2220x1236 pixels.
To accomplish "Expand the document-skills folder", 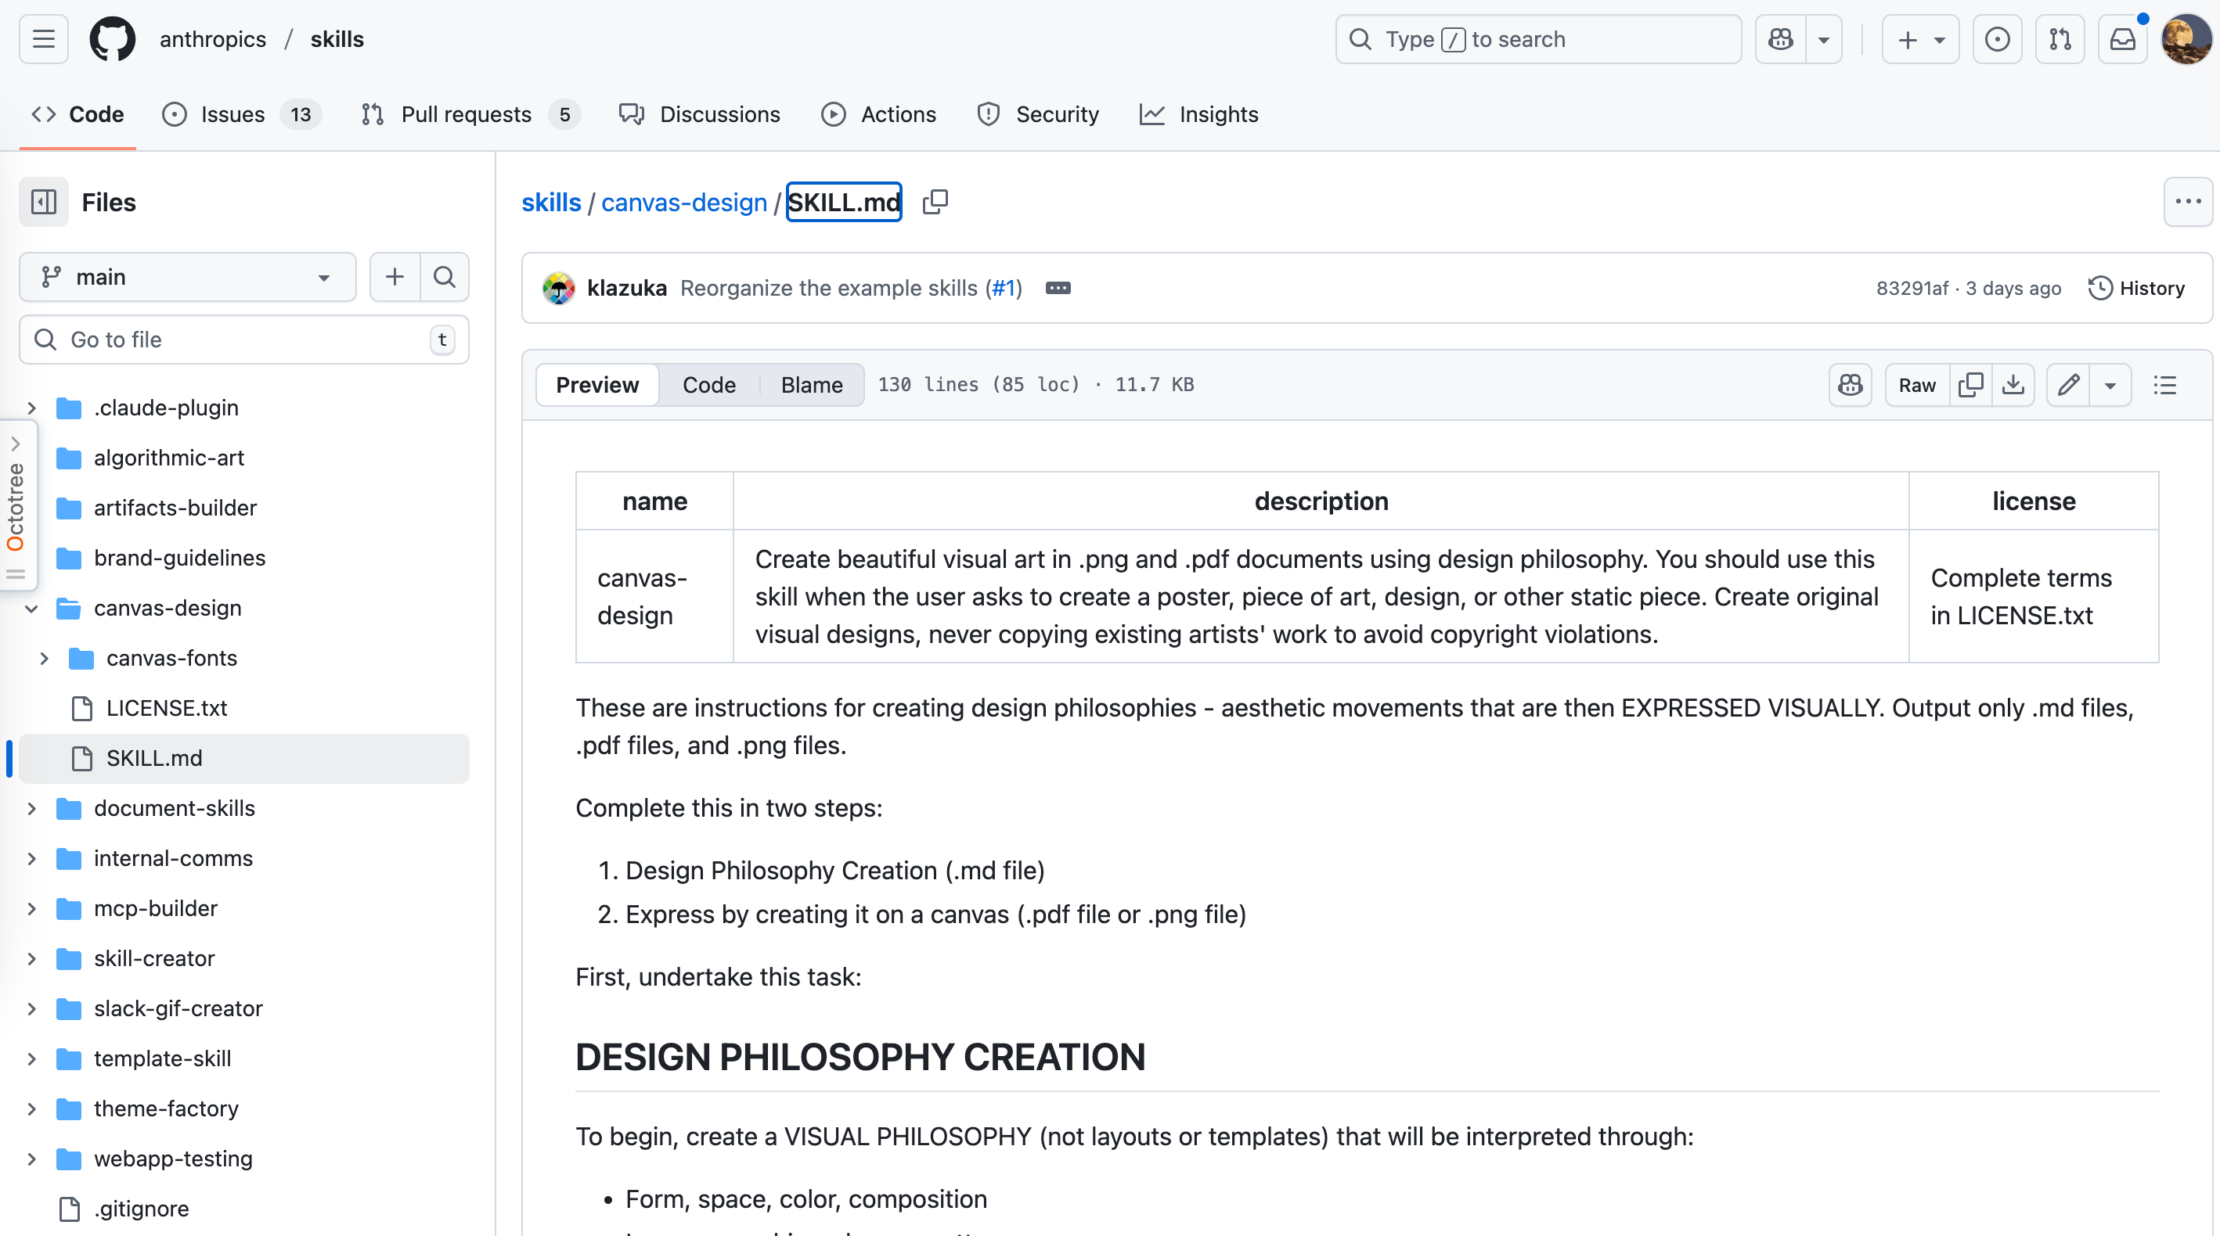I will [32, 808].
